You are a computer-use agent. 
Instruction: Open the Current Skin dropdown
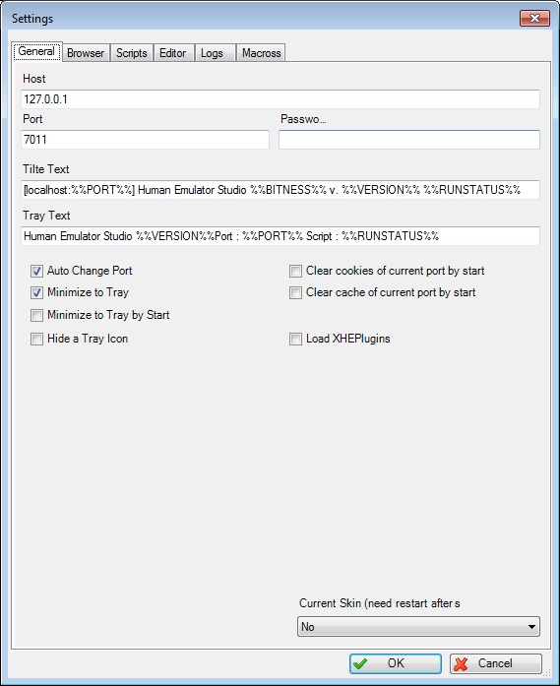point(418,627)
